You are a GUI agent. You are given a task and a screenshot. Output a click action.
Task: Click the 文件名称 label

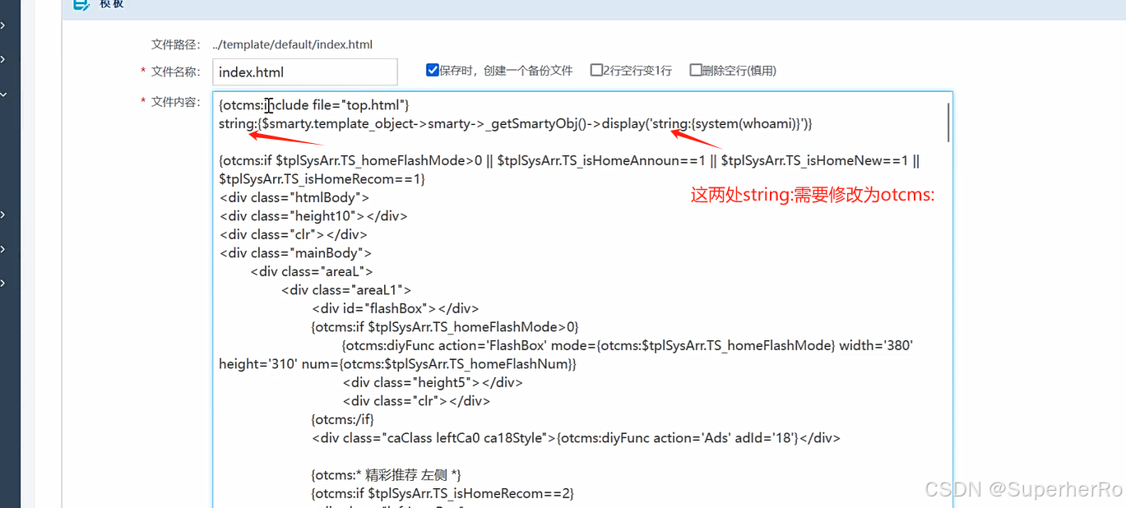175,72
